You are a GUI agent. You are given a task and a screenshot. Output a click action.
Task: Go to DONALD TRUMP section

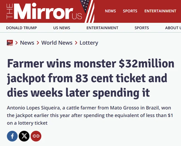(x=21, y=28)
